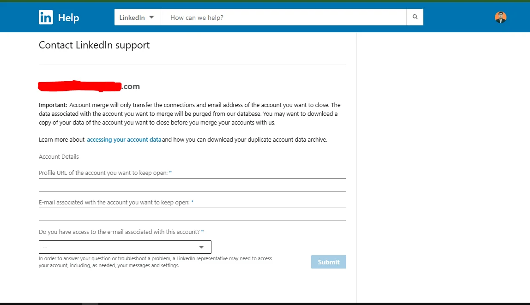Click the LinkedIn logo icon
The height and width of the screenshot is (305, 530).
click(x=46, y=17)
